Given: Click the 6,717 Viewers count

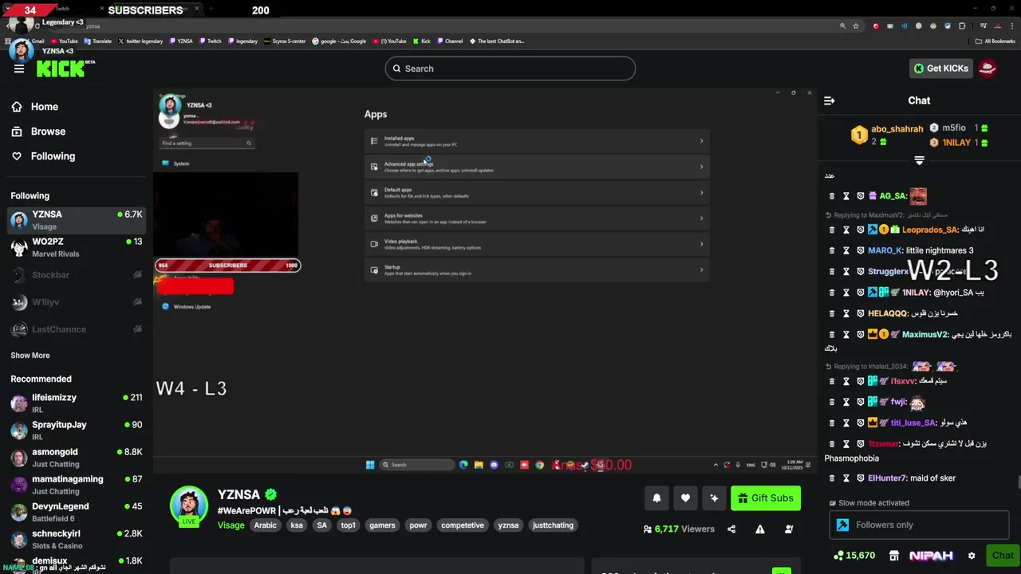Looking at the screenshot, I should tap(679, 529).
